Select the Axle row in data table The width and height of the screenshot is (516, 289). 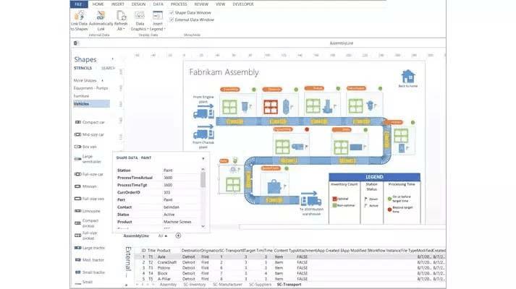click(x=289, y=256)
